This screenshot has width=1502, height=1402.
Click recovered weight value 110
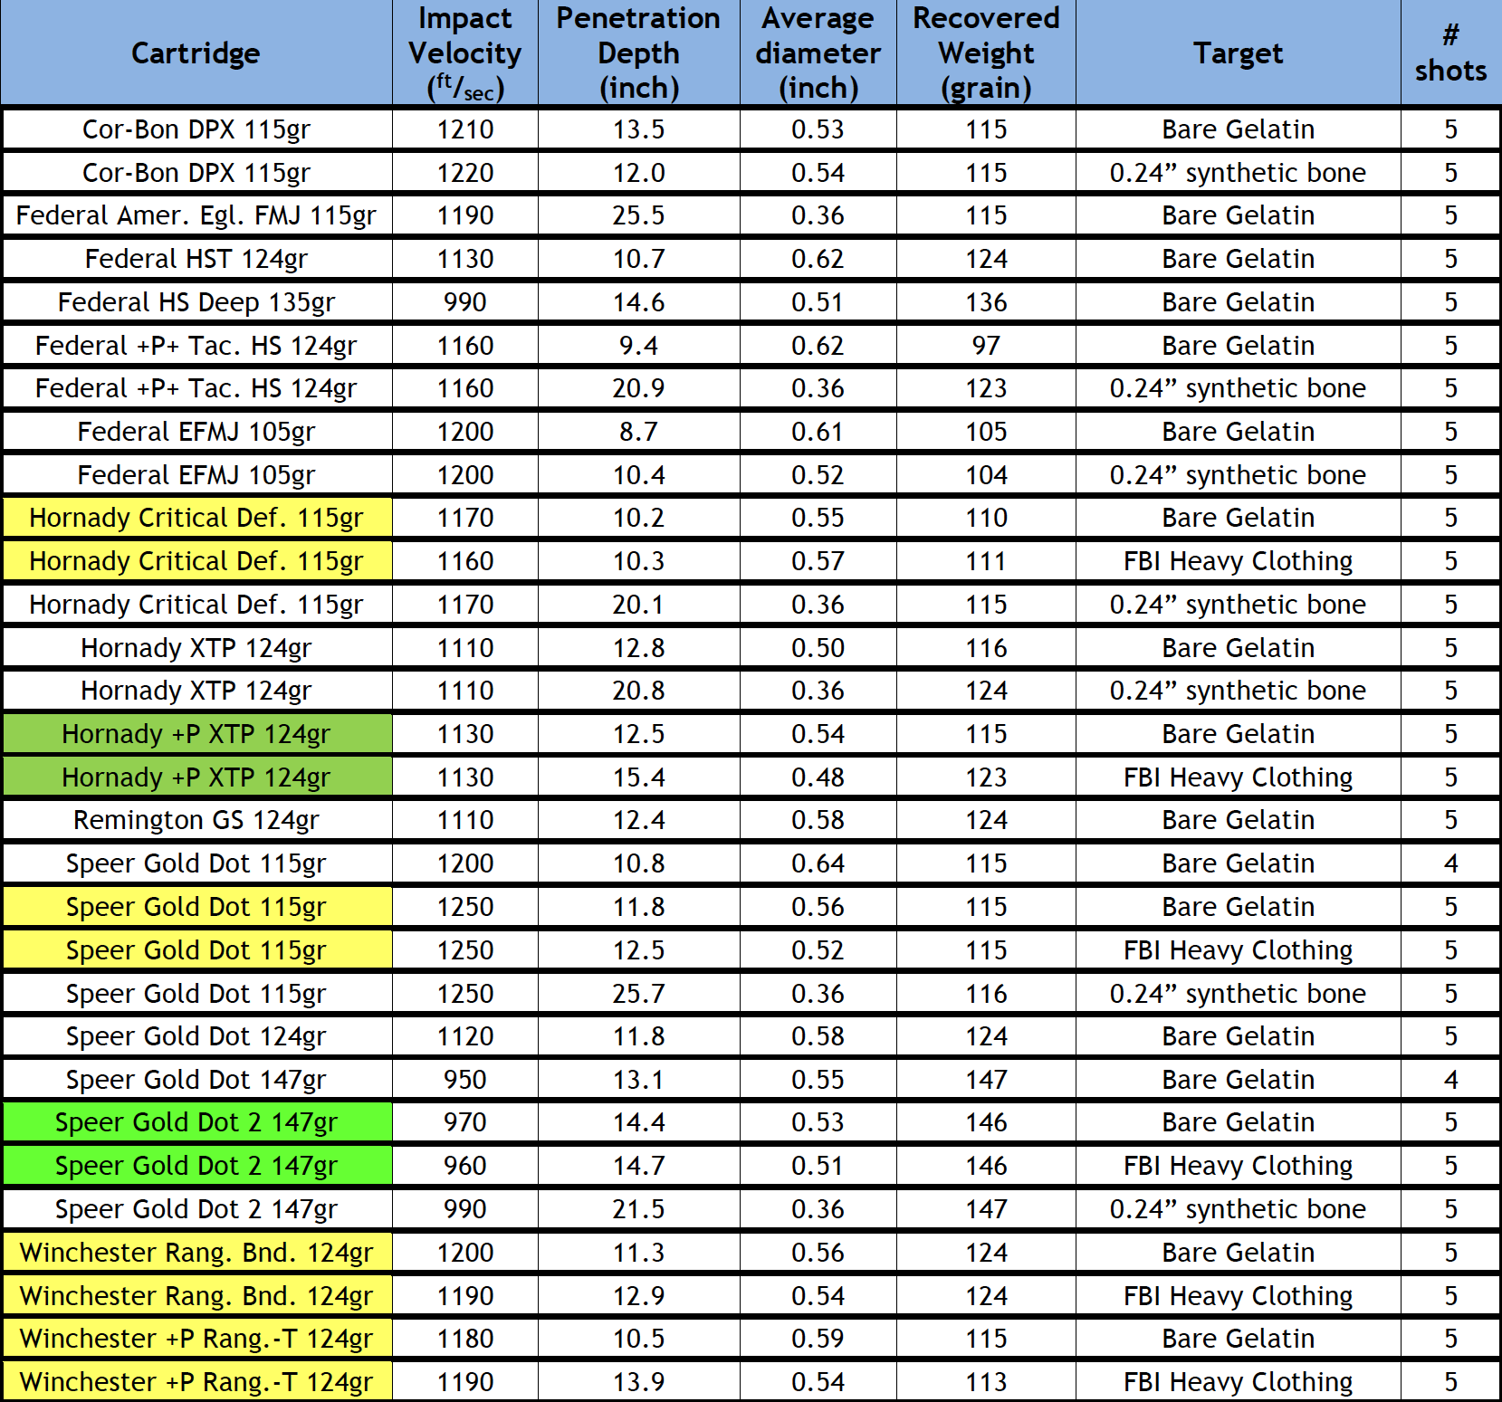tap(986, 518)
